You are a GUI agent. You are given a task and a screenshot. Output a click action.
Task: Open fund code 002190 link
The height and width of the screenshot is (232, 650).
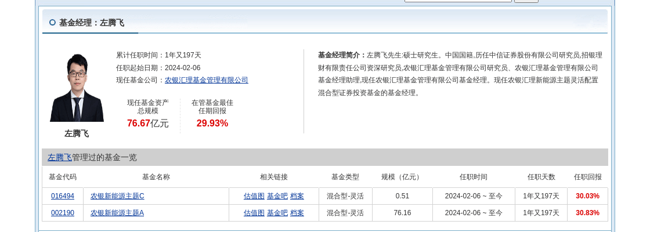click(63, 213)
